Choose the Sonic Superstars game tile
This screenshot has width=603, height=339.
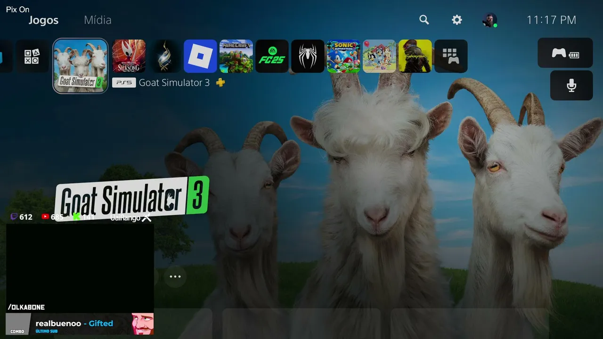pyautogui.click(x=343, y=56)
